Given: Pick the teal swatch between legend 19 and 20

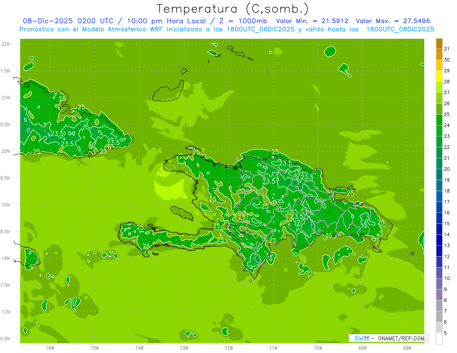Looking at the screenshot, I should [x=439, y=174].
